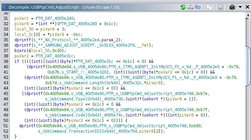Click line number 53 in gutter
Viewport: 251px width, 140px height.
(x=6, y=137)
